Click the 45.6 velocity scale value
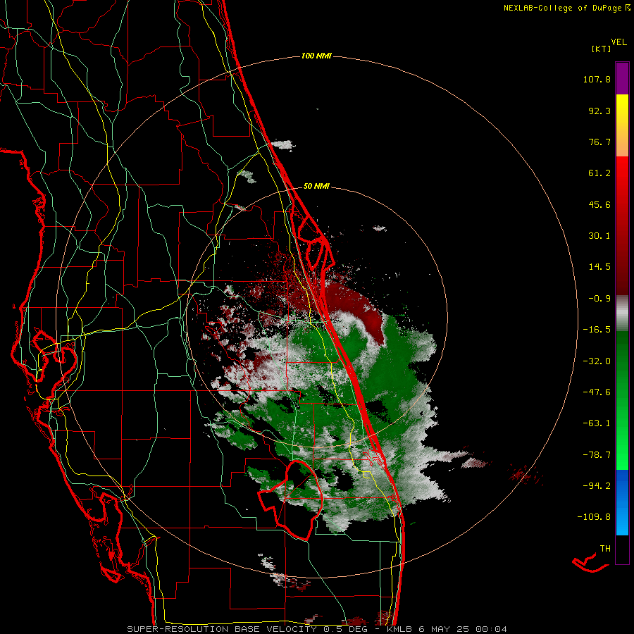The image size is (634, 634). pyautogui.click(x=599, y=204)
